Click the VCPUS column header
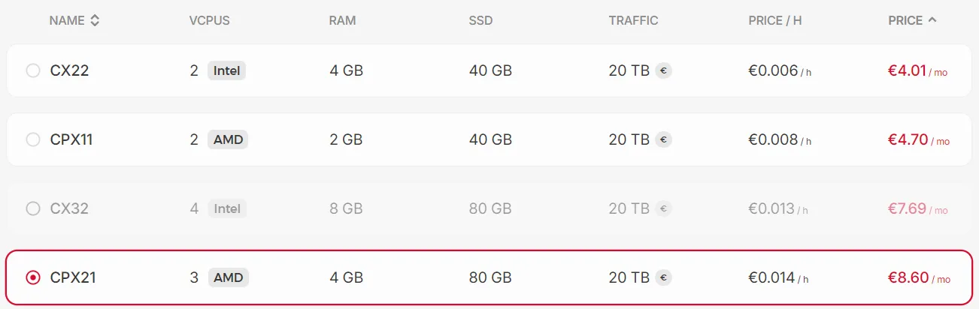 [209, 21]
